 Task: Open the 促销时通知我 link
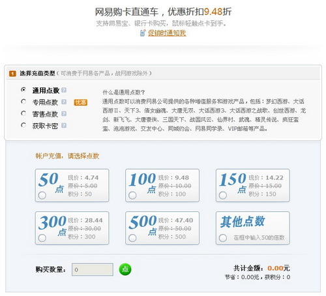click(x=167, y=33)
